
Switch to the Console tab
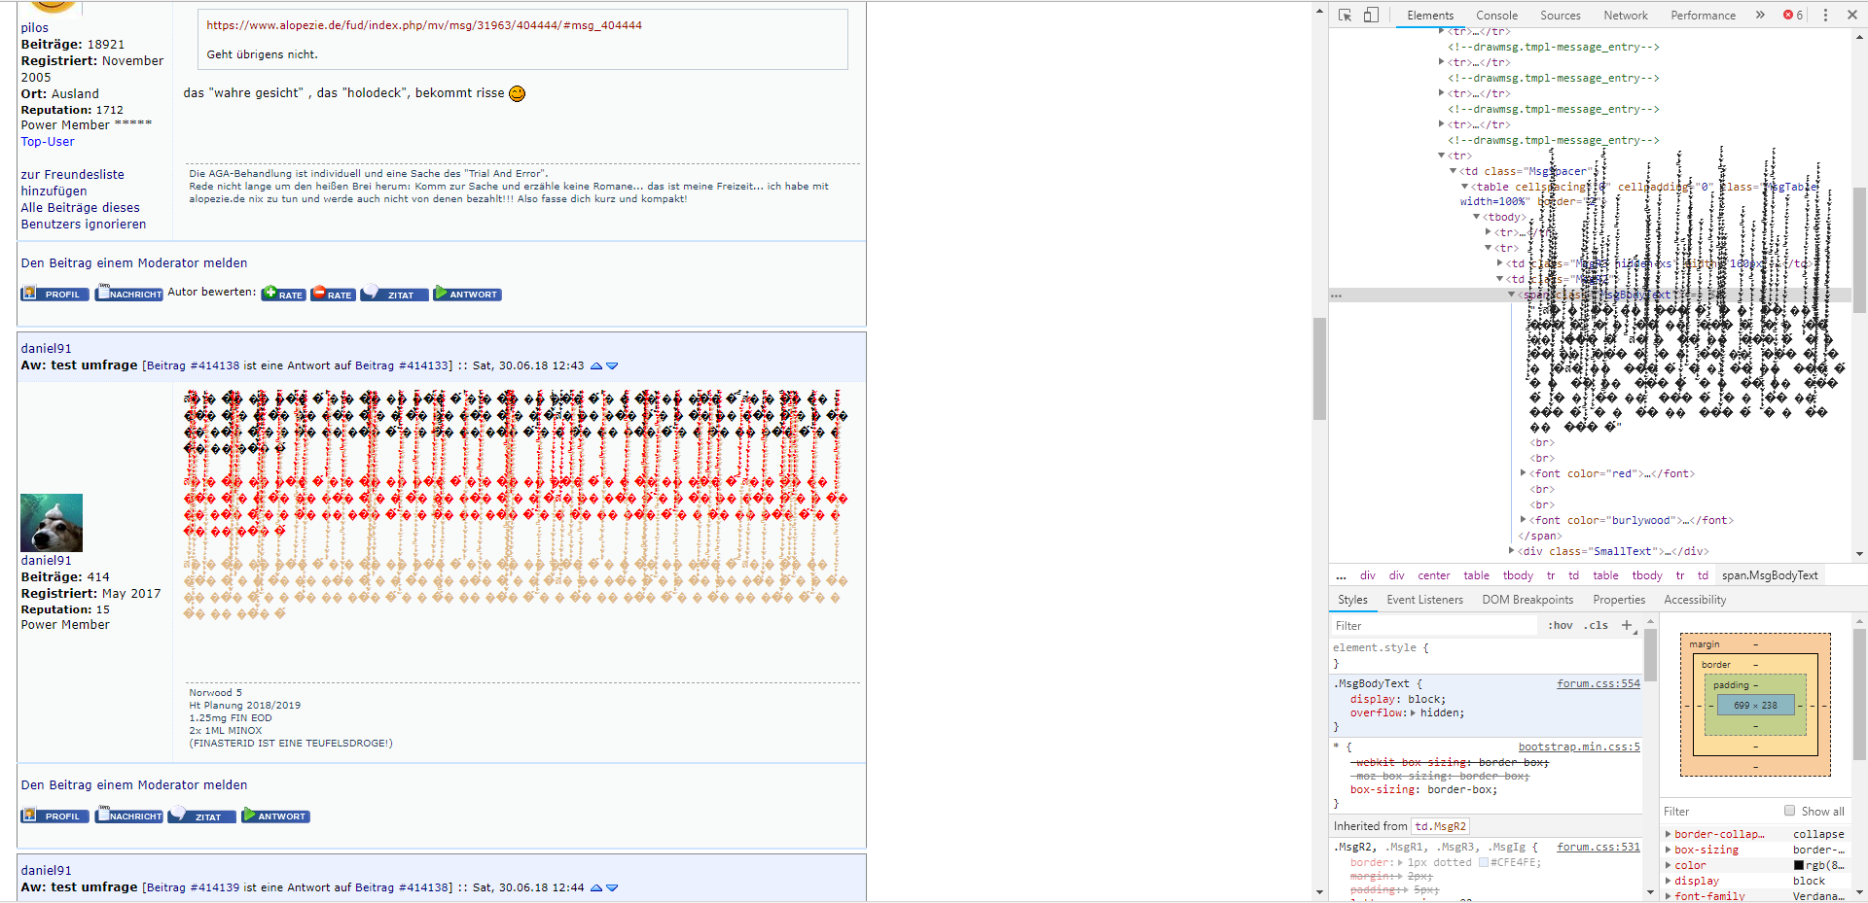(x=1496, y=16)
